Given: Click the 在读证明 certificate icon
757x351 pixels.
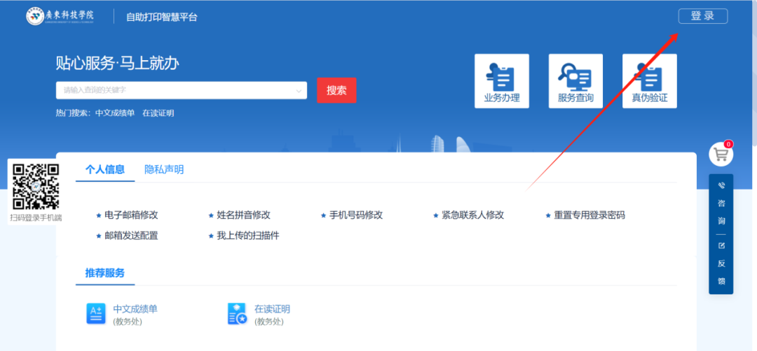Looking at the screenshot, I should pyautogui.click(x=238, y=314).
